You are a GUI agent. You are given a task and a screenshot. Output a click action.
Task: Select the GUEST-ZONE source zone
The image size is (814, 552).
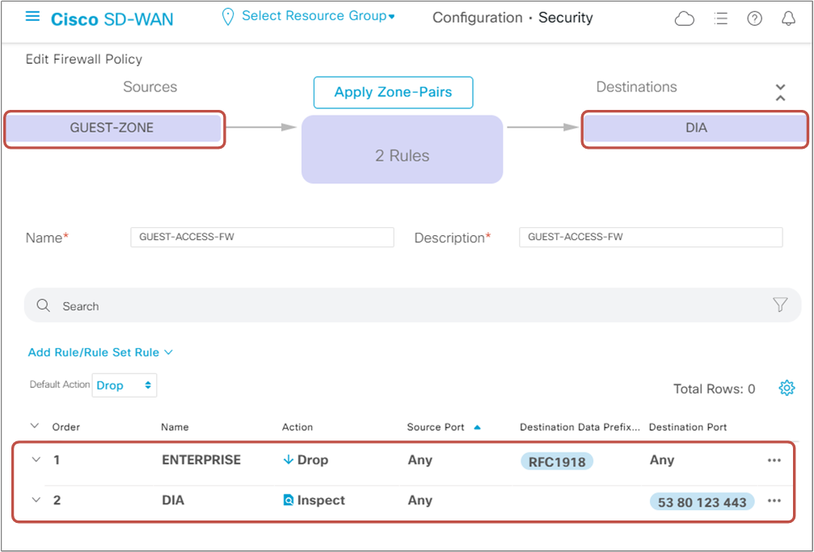coord(113,127)
